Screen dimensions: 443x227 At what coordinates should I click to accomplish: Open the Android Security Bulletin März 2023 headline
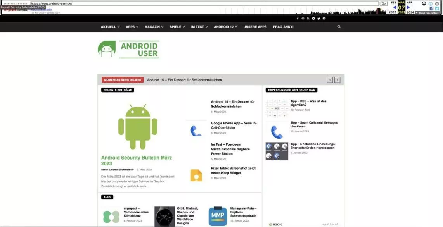137,161
